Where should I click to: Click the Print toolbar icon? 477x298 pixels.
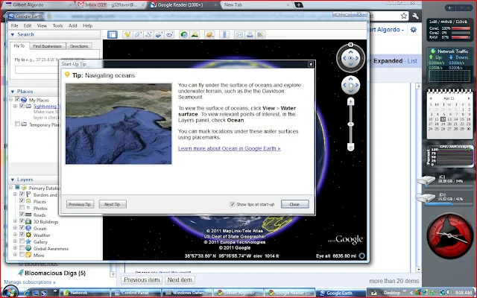[250, 35]
